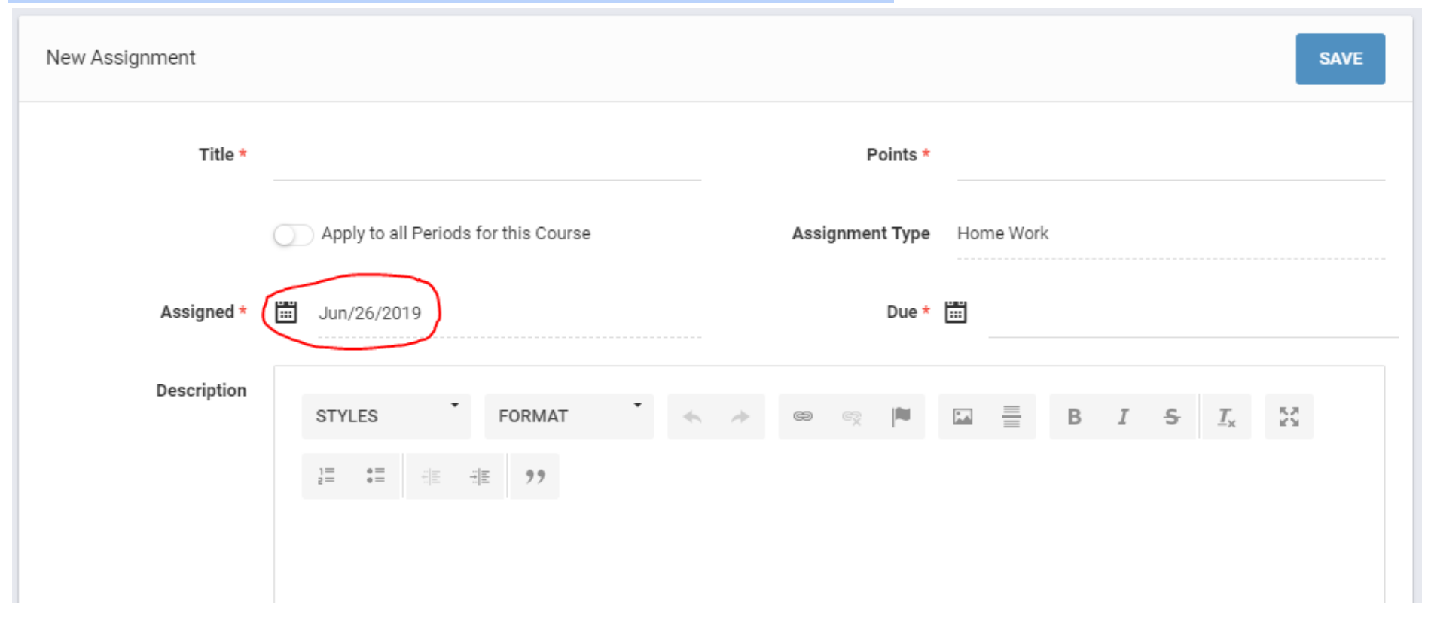Click the Points input field
The height and width of the screenshot is (617, 1431).
[x=1170, y=159]
